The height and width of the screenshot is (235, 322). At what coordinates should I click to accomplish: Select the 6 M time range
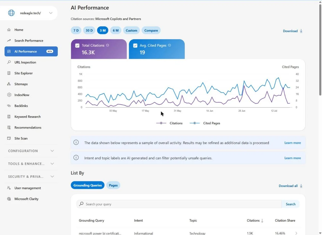click(116, 30)
